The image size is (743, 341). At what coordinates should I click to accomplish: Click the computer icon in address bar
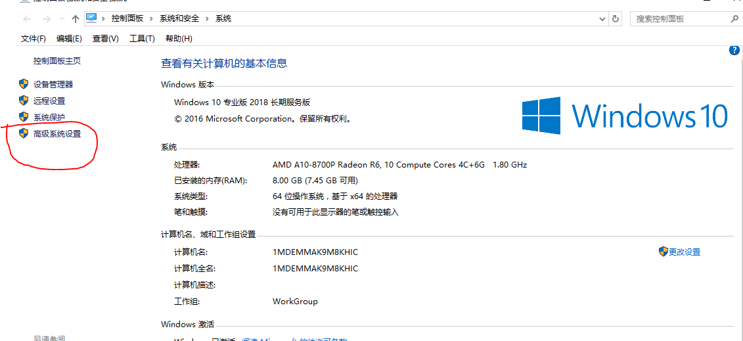pyautogui.click(x=91, y=18)
